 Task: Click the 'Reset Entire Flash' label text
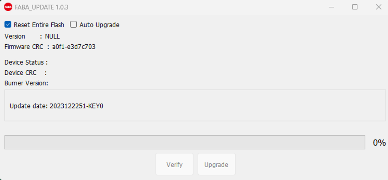39,25
